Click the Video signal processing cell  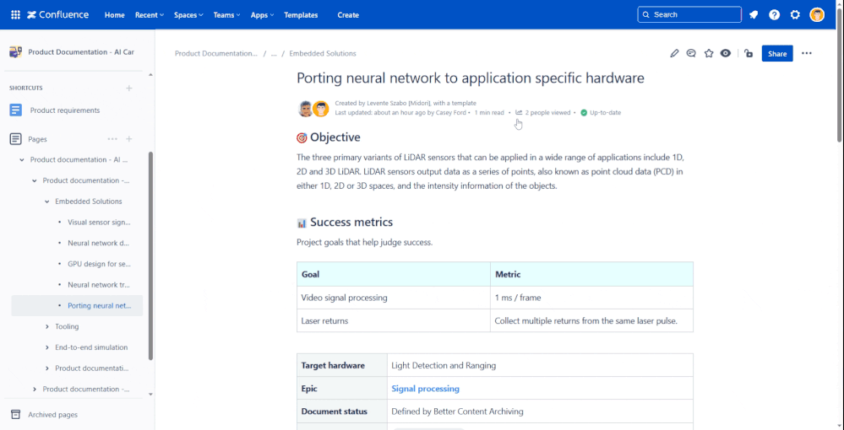394,298
